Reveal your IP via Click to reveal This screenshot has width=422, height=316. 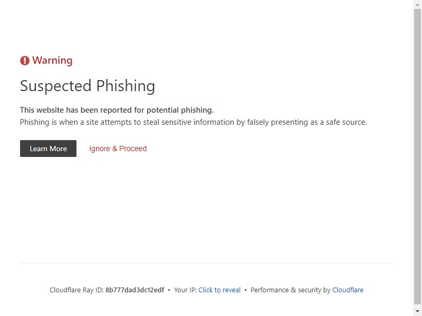[x=219, y=290]
